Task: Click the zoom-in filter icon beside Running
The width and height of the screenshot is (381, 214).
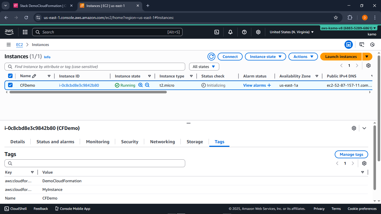Action: [x=141, y=85]
